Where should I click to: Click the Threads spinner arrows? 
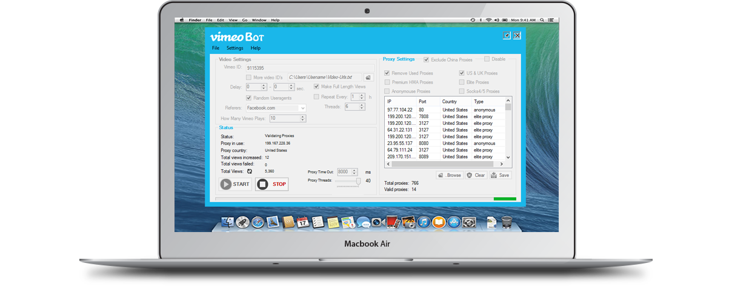point(362,107)
